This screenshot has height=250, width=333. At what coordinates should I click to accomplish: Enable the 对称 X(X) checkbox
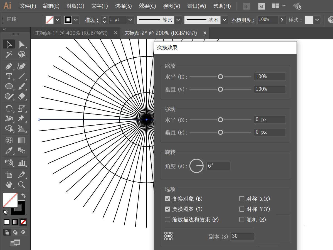tap(242, 199)
